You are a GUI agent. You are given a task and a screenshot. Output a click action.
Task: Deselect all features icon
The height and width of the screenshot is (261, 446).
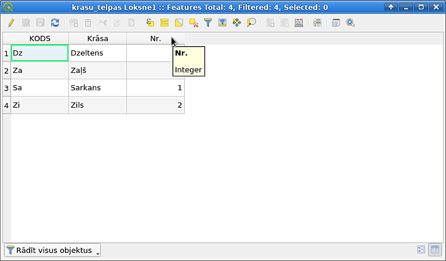194,22
